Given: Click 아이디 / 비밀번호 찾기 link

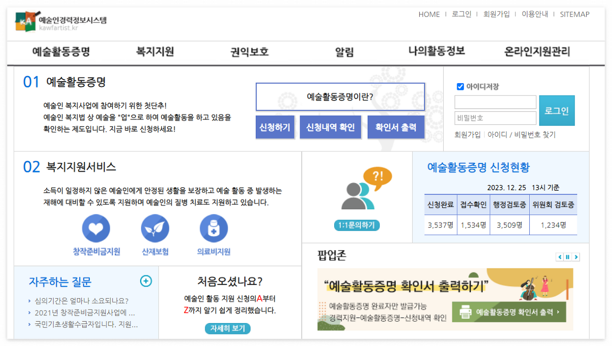Looking at the screenshot, I should tap(522, 135).
